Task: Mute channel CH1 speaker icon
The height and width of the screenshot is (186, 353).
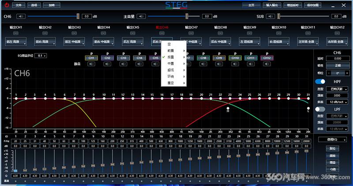Action: point(91,64)
